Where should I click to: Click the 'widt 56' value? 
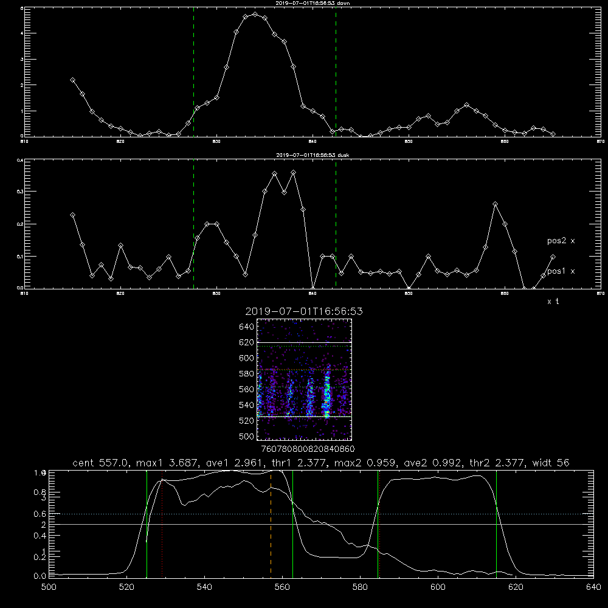551,463
